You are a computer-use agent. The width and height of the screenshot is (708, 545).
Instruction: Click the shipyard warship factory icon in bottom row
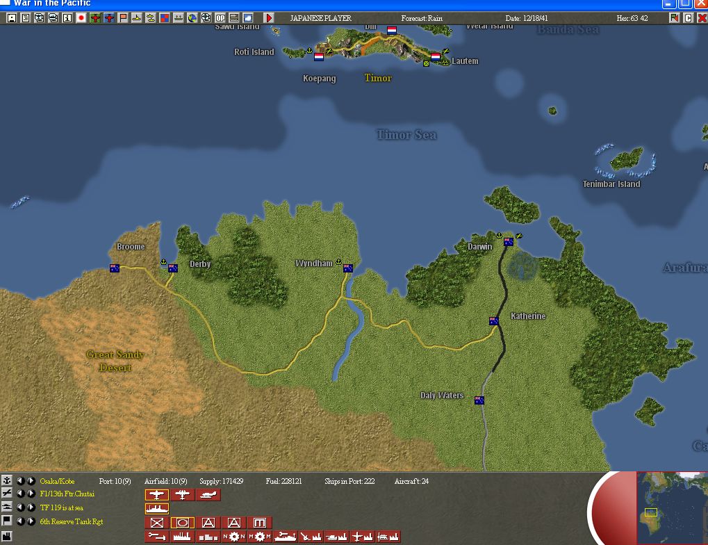click(x=286, y=537)
